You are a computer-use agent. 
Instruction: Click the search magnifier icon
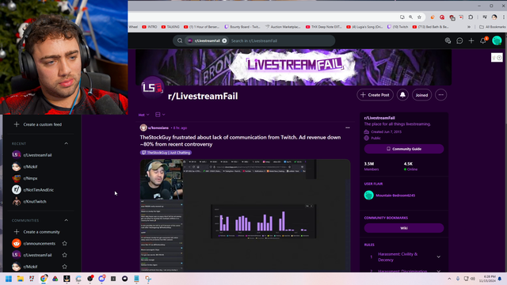pos(180,40)
